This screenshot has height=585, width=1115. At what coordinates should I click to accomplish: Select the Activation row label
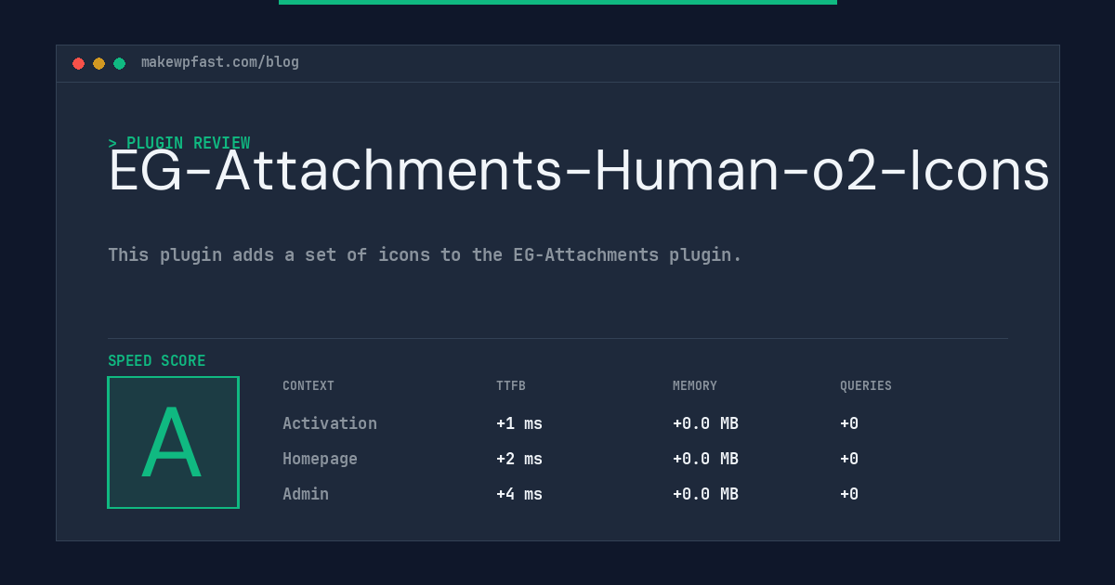(x=330, y=423)
